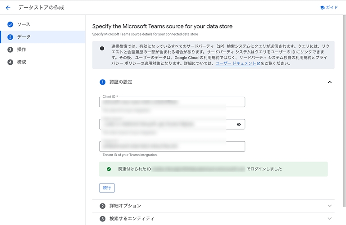Select the 操作 step in sidebar

tap(22, 49)
